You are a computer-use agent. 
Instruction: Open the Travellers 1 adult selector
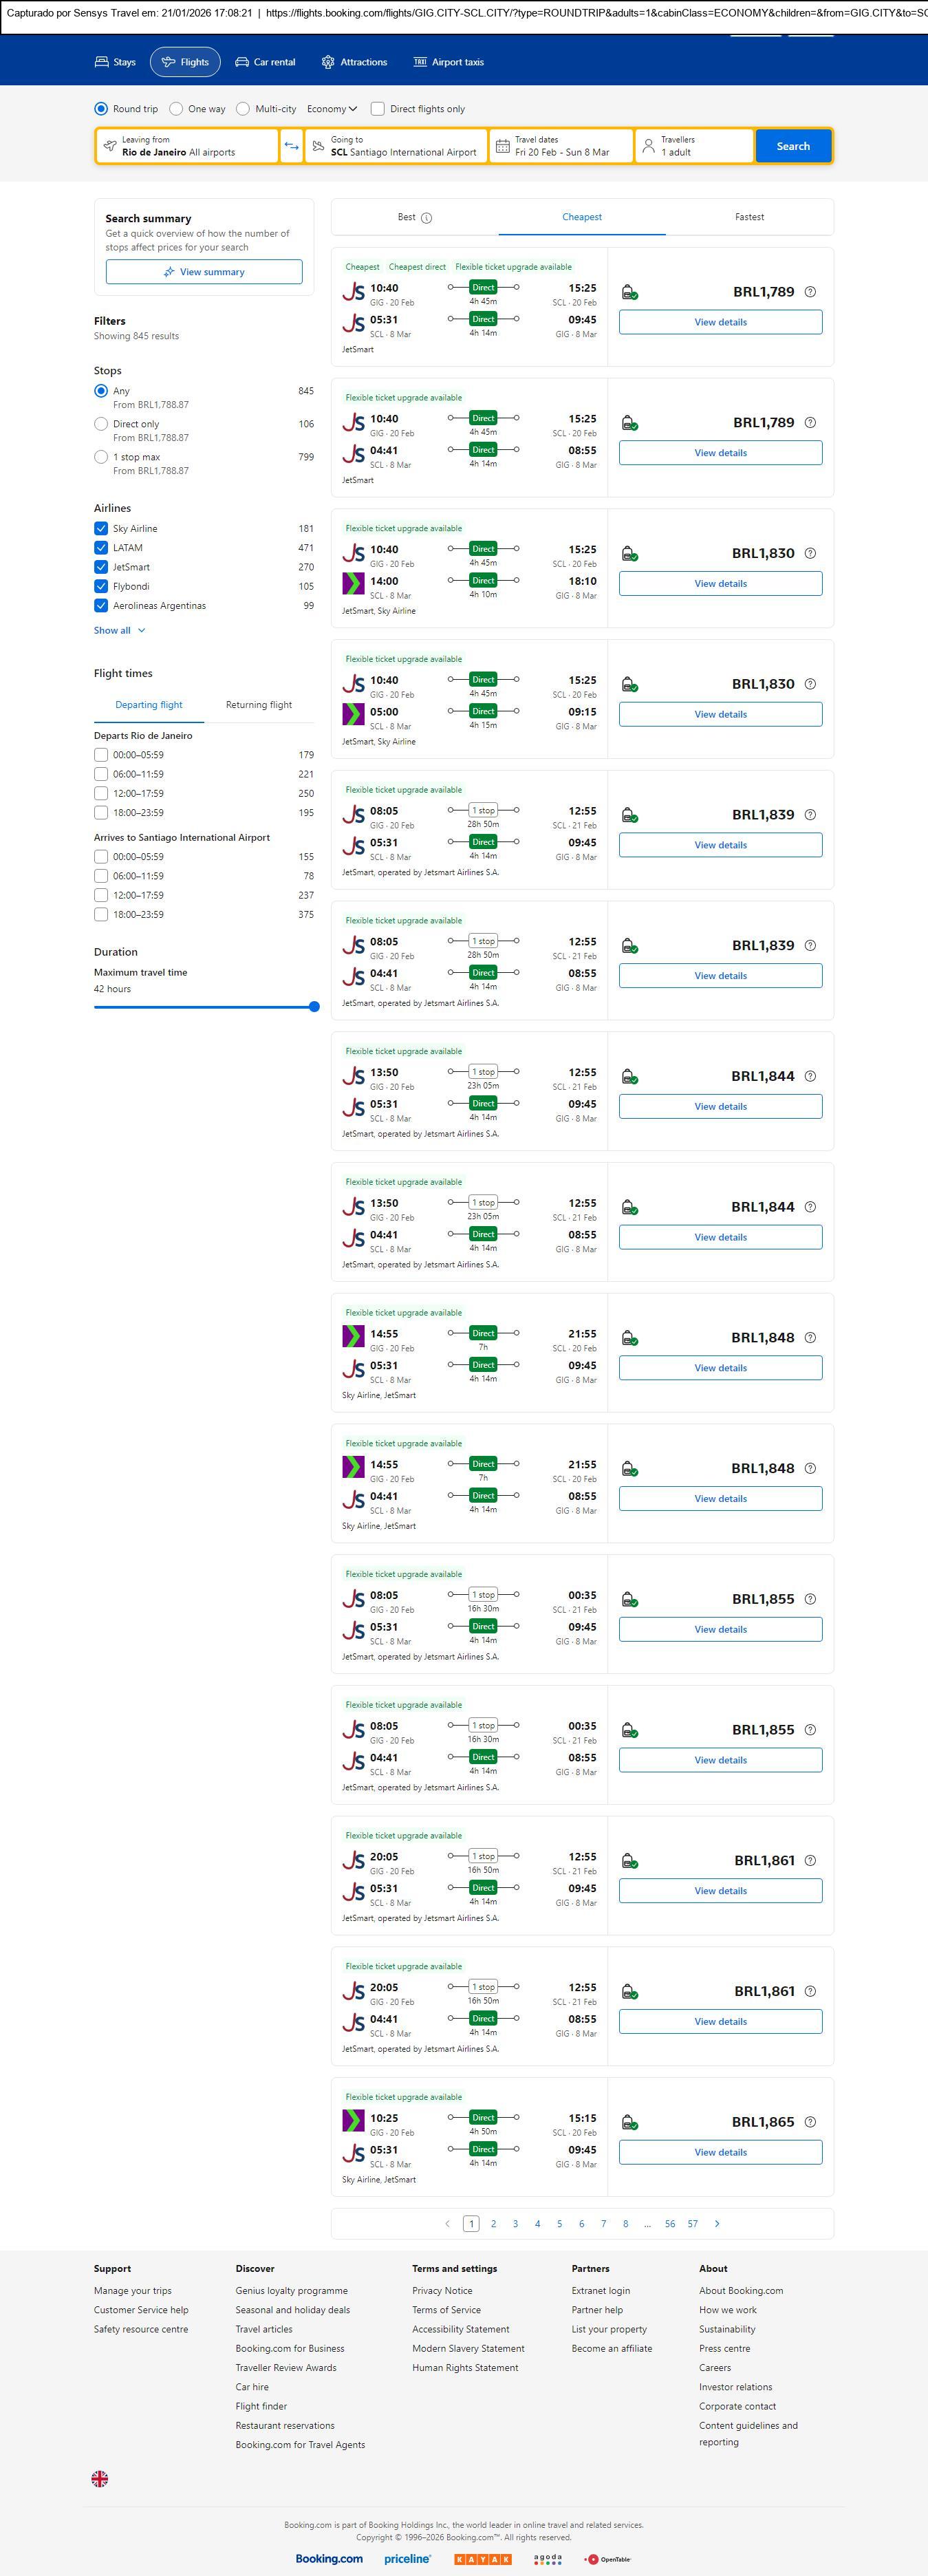coord(694,146)
